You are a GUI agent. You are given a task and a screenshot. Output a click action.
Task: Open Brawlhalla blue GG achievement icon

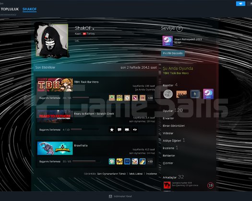pos(127,161)
